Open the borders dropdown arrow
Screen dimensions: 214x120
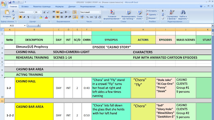tap(37, 17)
